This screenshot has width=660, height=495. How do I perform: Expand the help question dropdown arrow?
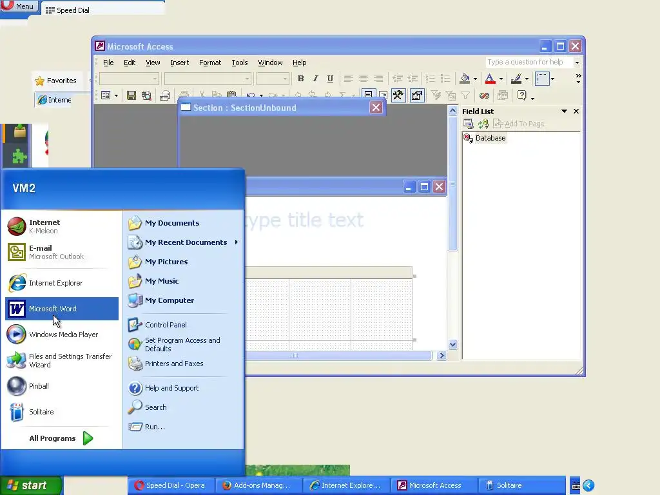click(577, 63)
